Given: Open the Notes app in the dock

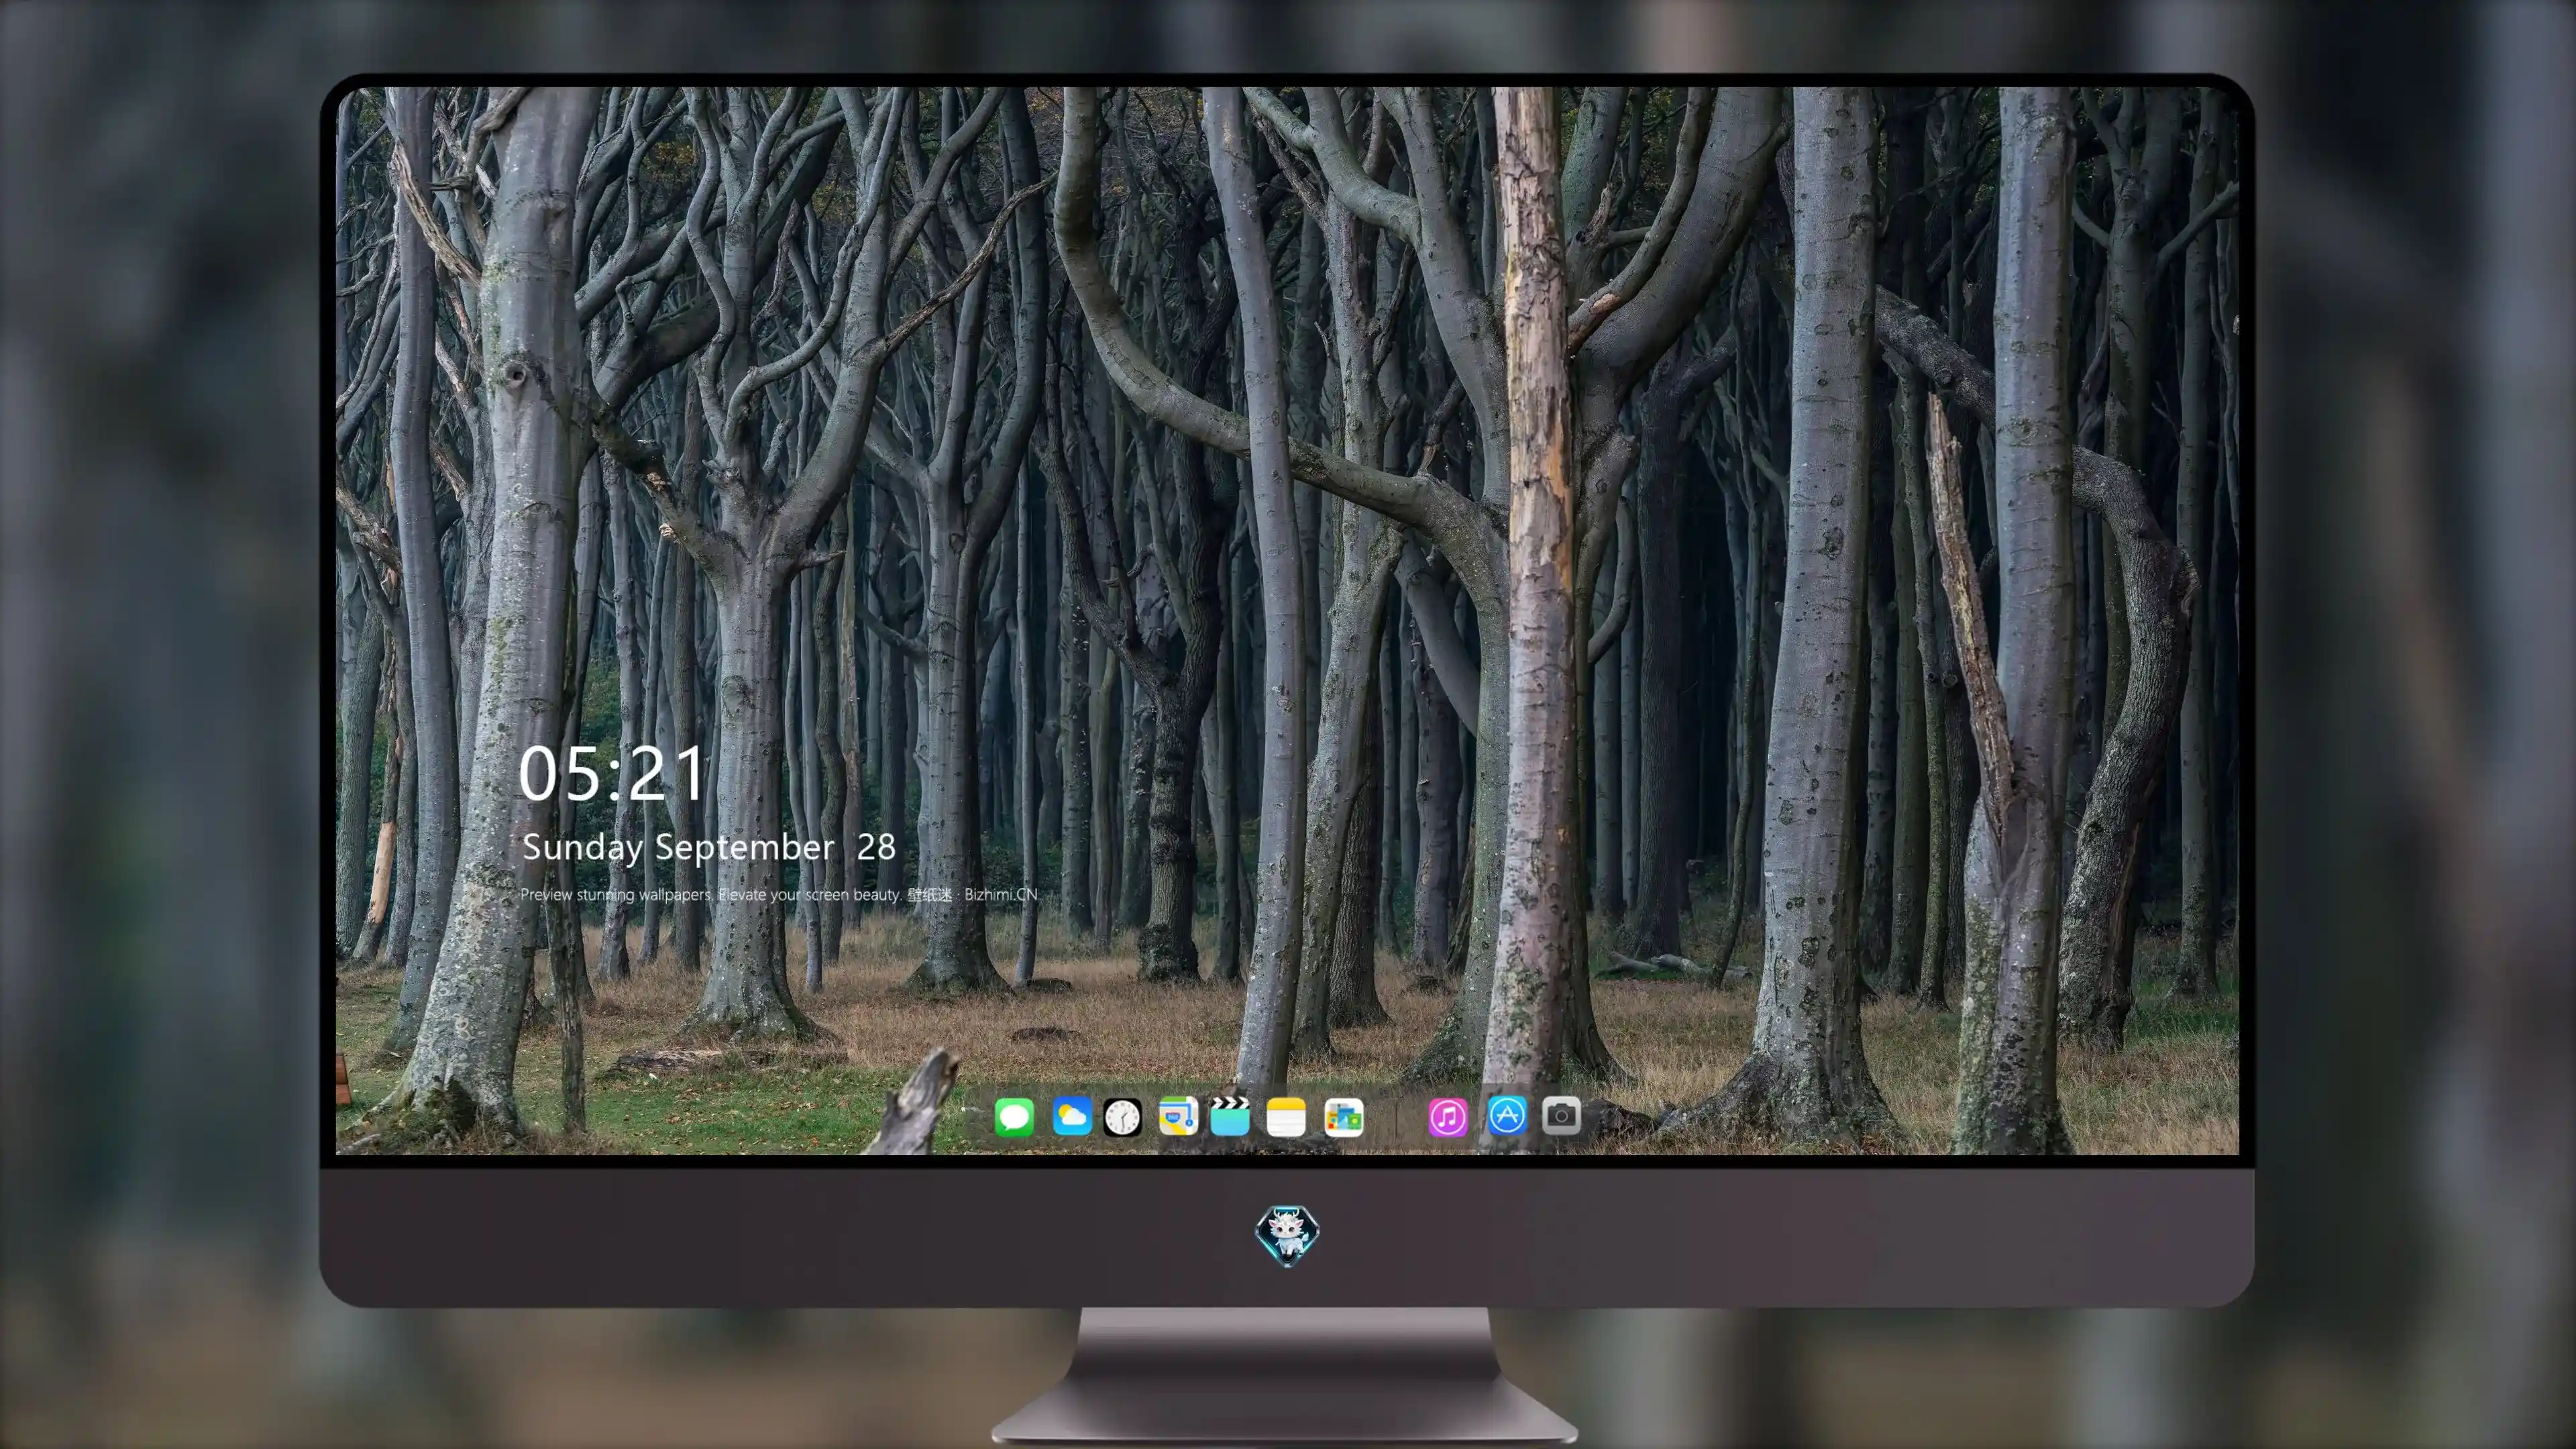Looking at the screenshot, I should pos(1286,1117).
